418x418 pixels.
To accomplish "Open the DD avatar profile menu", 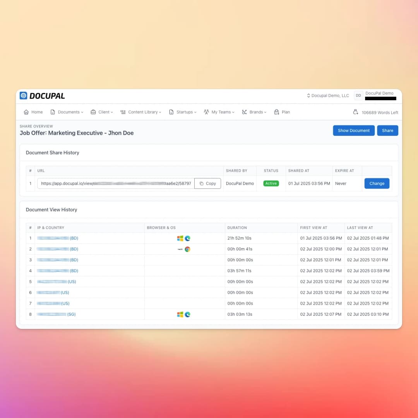I will [x=358, y=95].
